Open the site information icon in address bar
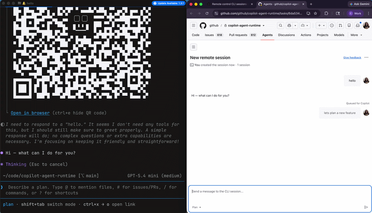372x213 pixels. pyautogui.click(x=216, y=13)
